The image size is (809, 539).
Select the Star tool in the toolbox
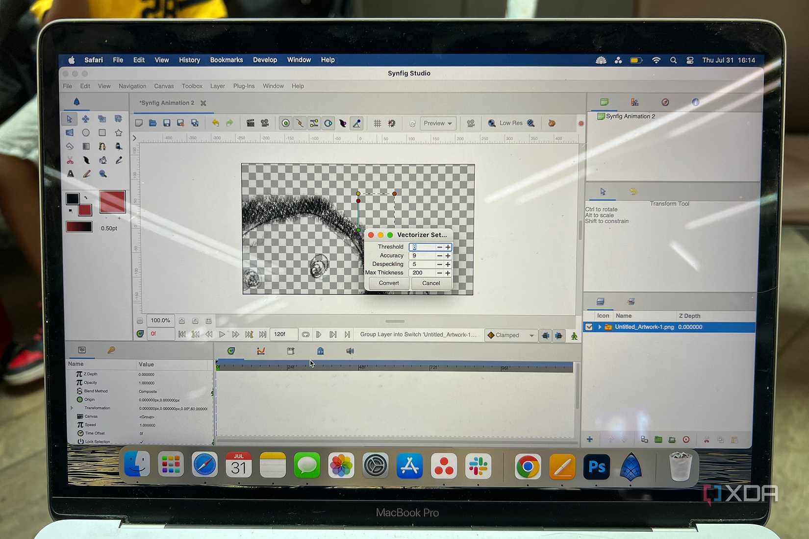tap(118, 132)
